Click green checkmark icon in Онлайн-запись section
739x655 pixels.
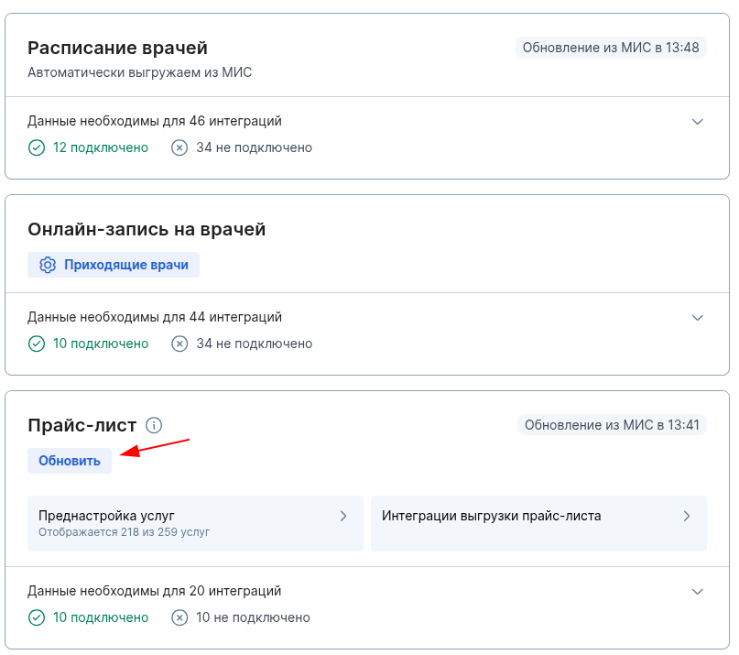tap(37, 344)
